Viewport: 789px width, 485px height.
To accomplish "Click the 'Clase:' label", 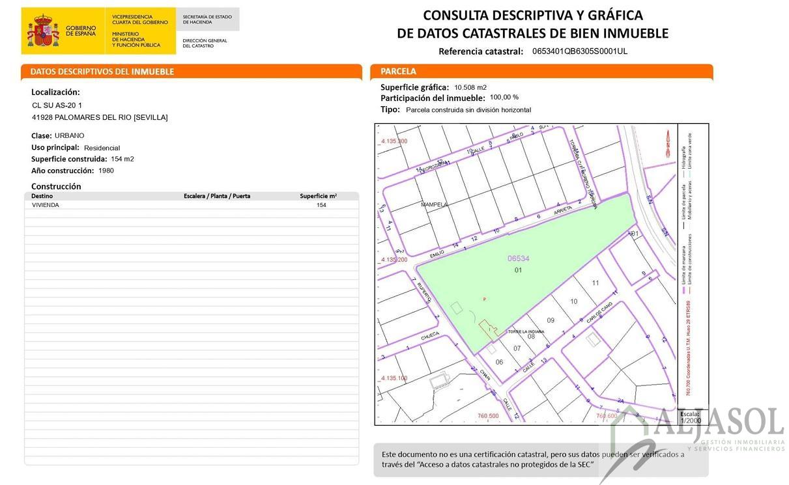I will pyautogui.click(x=42, y=136).
